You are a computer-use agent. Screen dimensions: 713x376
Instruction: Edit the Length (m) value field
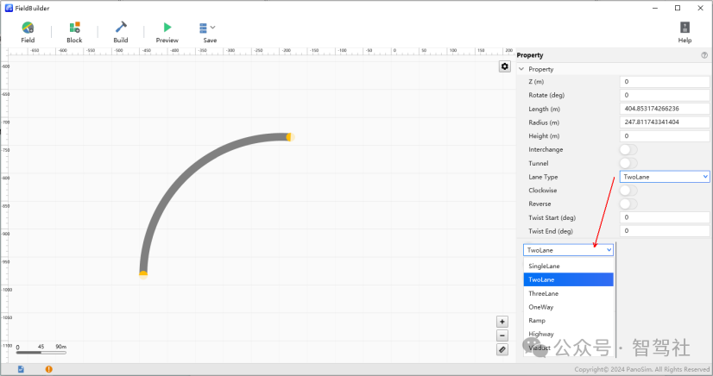(x=665, y=109)
